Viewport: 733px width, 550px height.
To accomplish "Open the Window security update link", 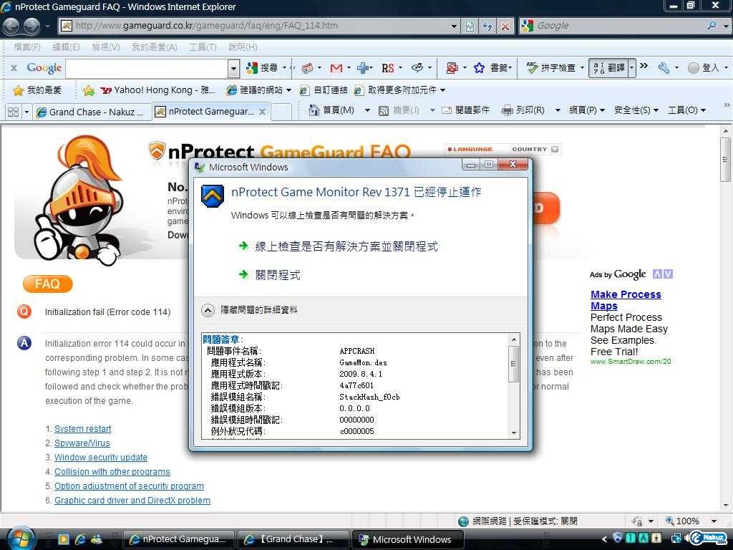I will (x=100, y=458).
